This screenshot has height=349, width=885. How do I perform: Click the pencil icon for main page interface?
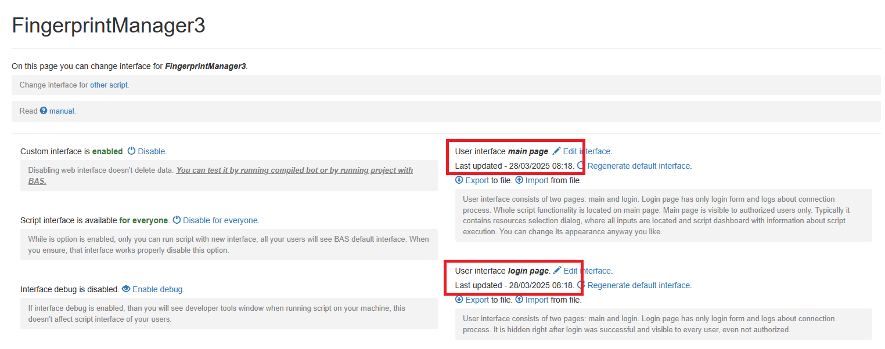click(x=557, y=151)
